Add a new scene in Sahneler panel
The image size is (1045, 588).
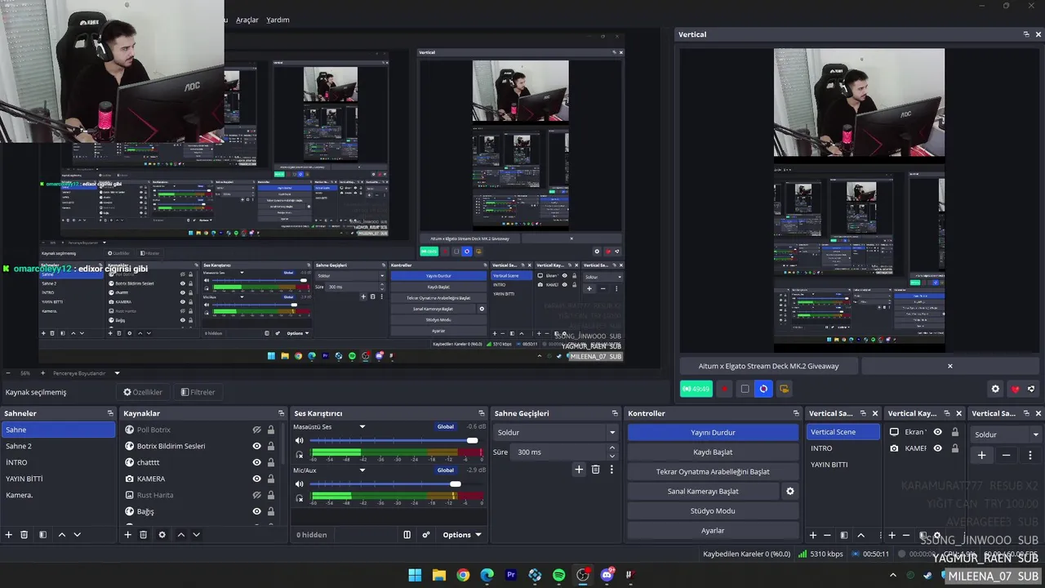[x=9, y=535]
